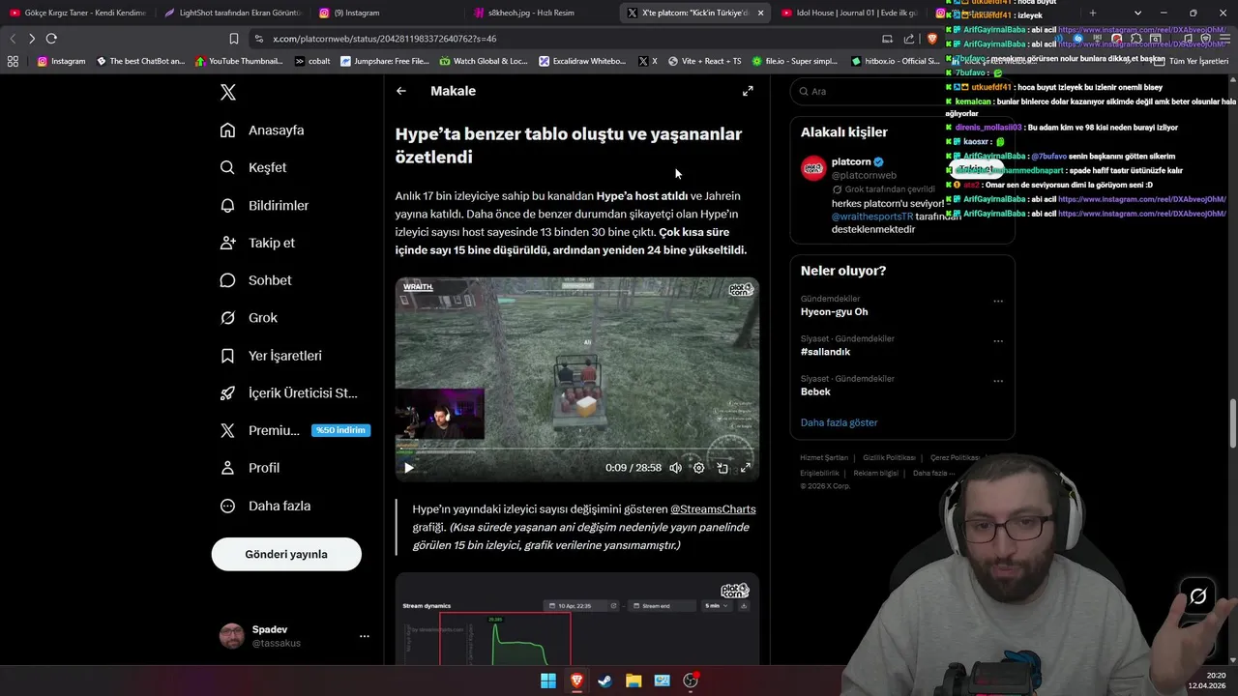Go to Anasayfa in the sidebar

262,130
